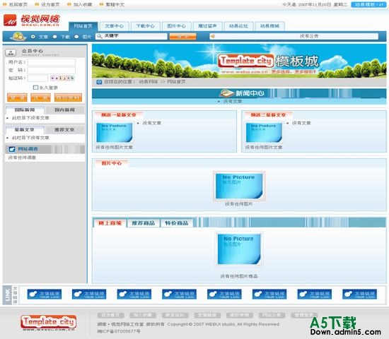Switch to the 国际新闻 sidebar tab
The image size is (389, 339).
[25, 109]
